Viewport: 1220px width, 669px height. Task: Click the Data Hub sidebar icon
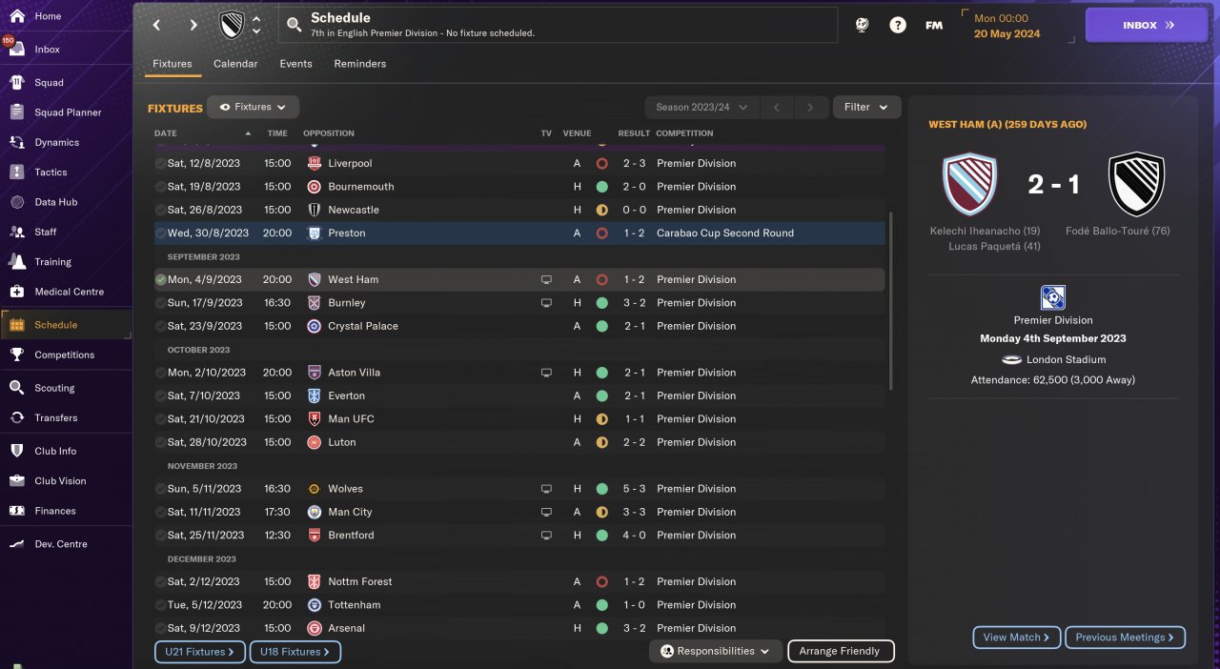(17, 202)
